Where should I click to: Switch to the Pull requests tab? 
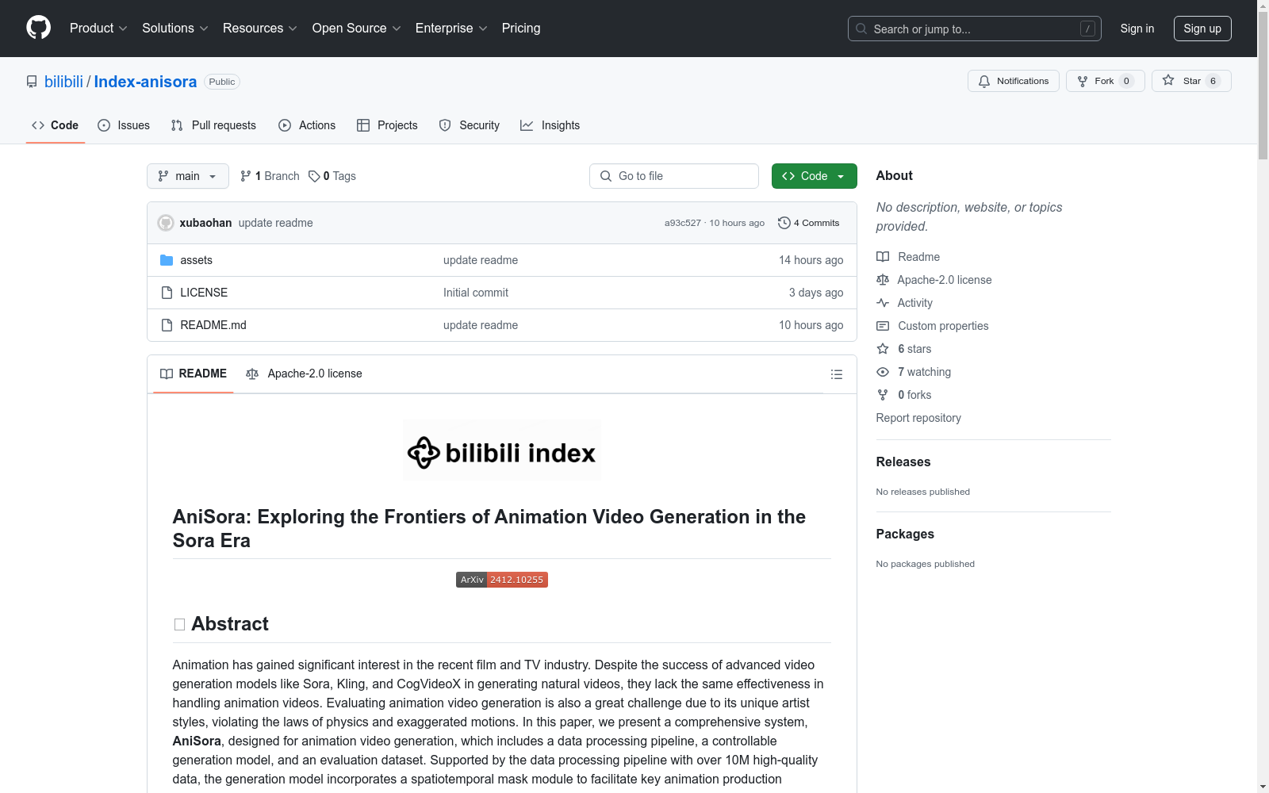[213, 125]
